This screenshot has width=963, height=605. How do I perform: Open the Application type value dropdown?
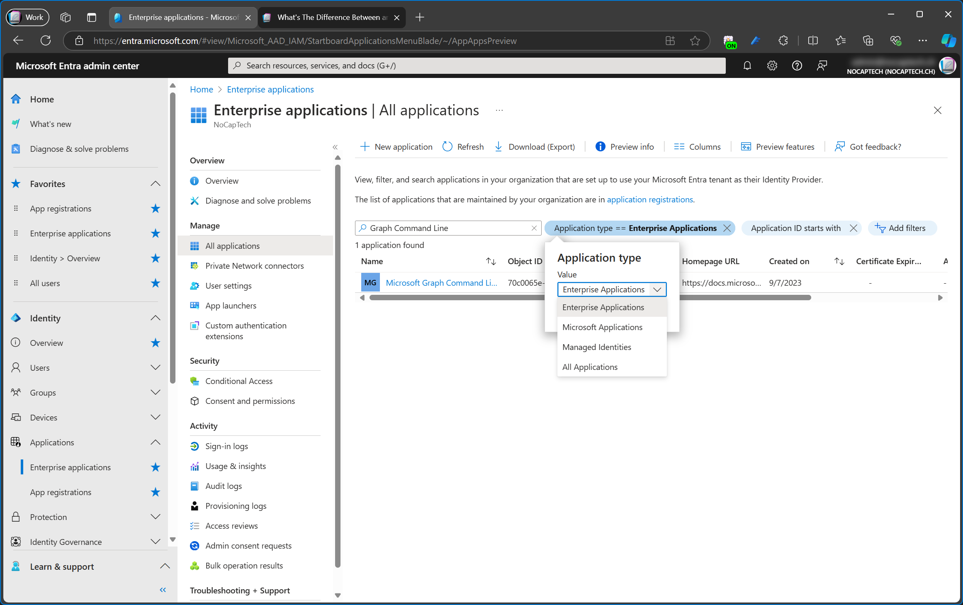(612, 289)
